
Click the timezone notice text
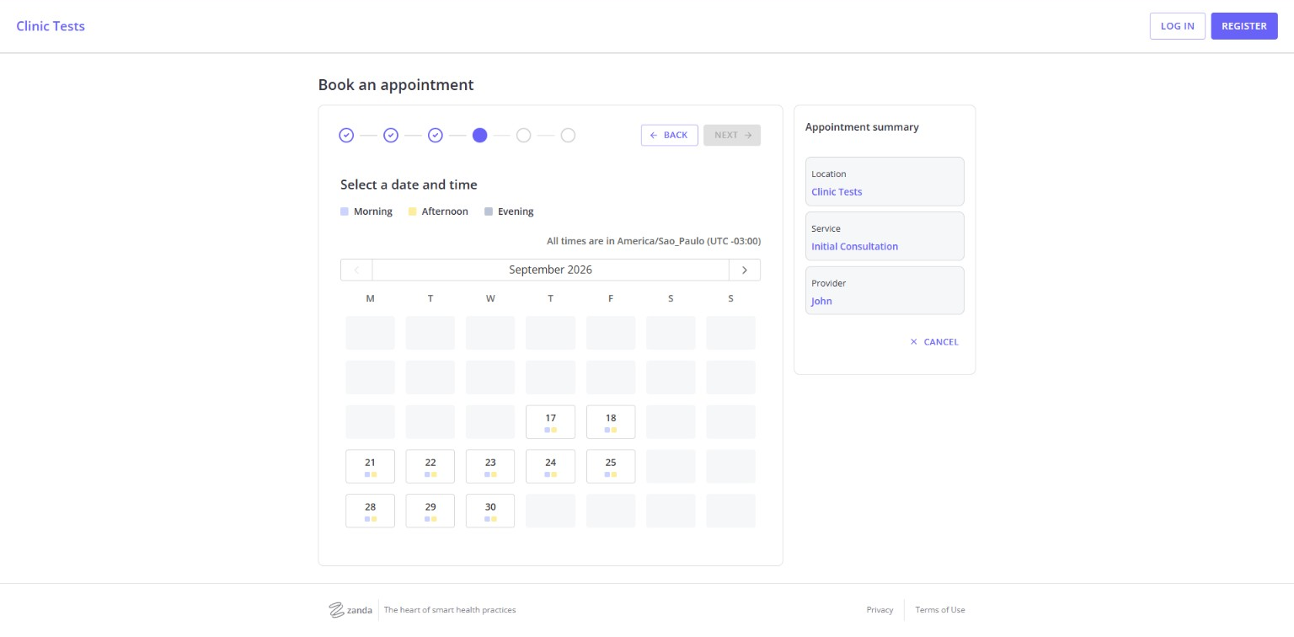(x=654, y=241)
